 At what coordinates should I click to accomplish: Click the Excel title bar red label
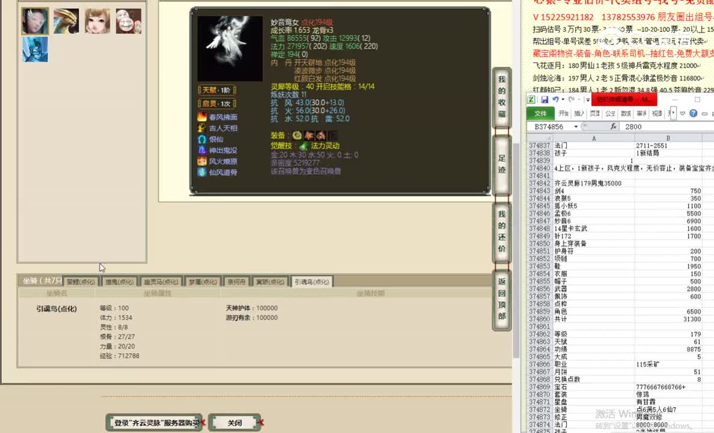coord(624,99)
